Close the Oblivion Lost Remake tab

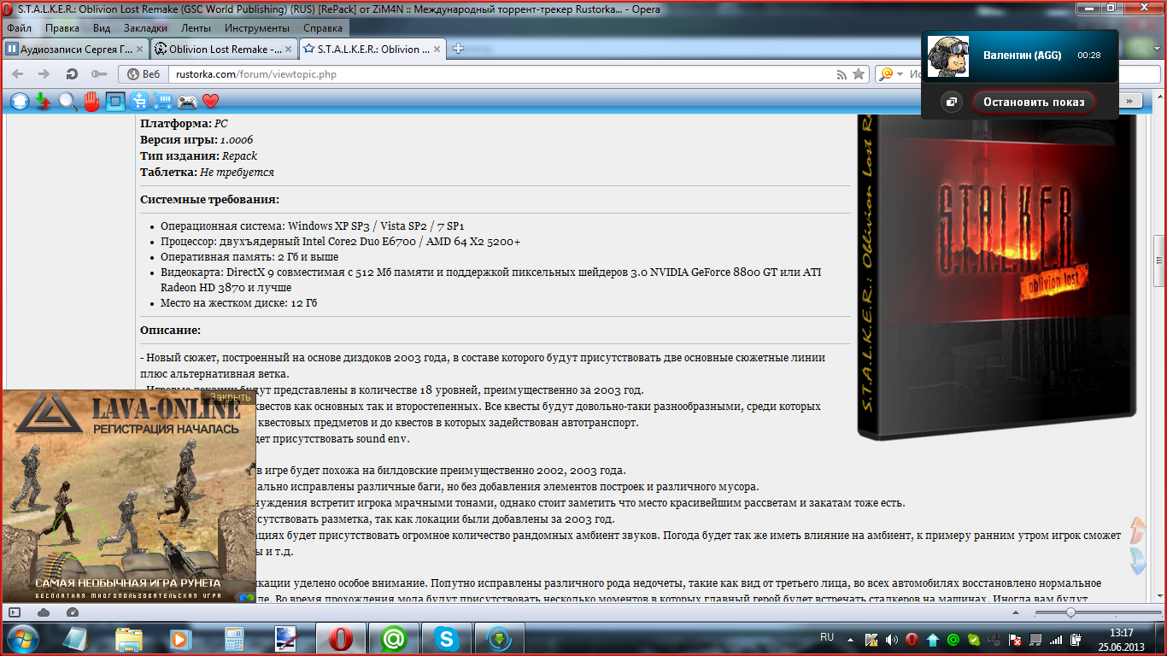288,50
